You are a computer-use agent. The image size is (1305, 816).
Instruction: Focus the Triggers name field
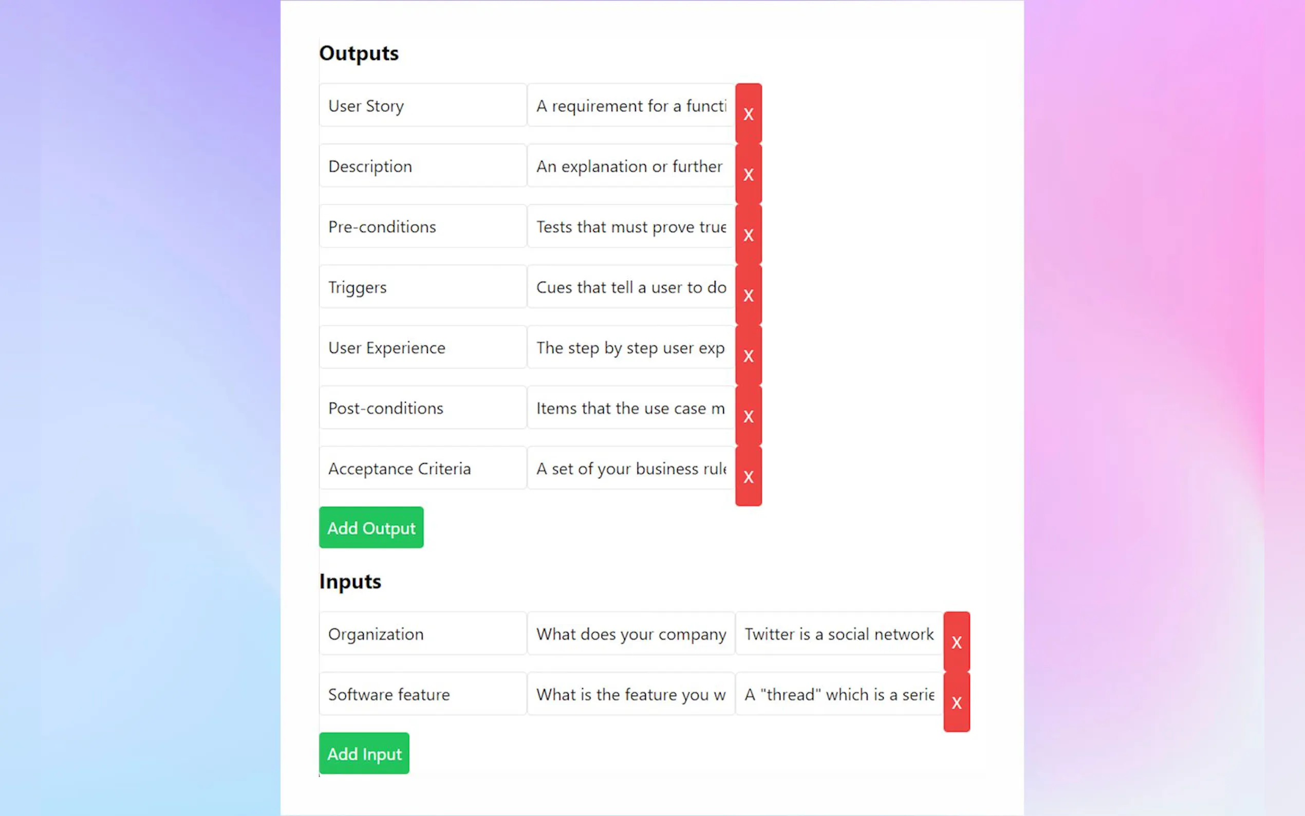pyautogui.click(x=422, y=287)
